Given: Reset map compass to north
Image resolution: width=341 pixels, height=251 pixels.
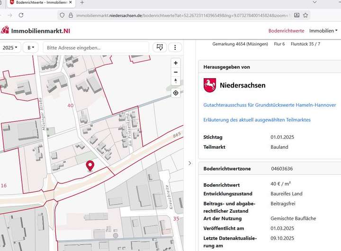Looking at the screenshot, I should pyautogui.click(x=176, y=81).
